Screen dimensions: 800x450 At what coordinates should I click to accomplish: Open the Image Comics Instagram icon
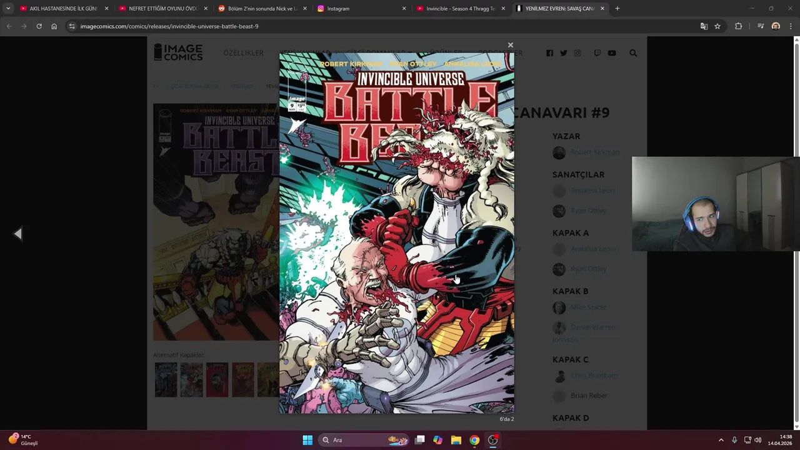click(577, 53)
